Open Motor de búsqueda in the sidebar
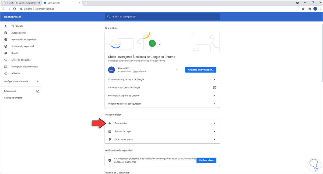This screenshot has width=323, height=174. pos(21,60)
